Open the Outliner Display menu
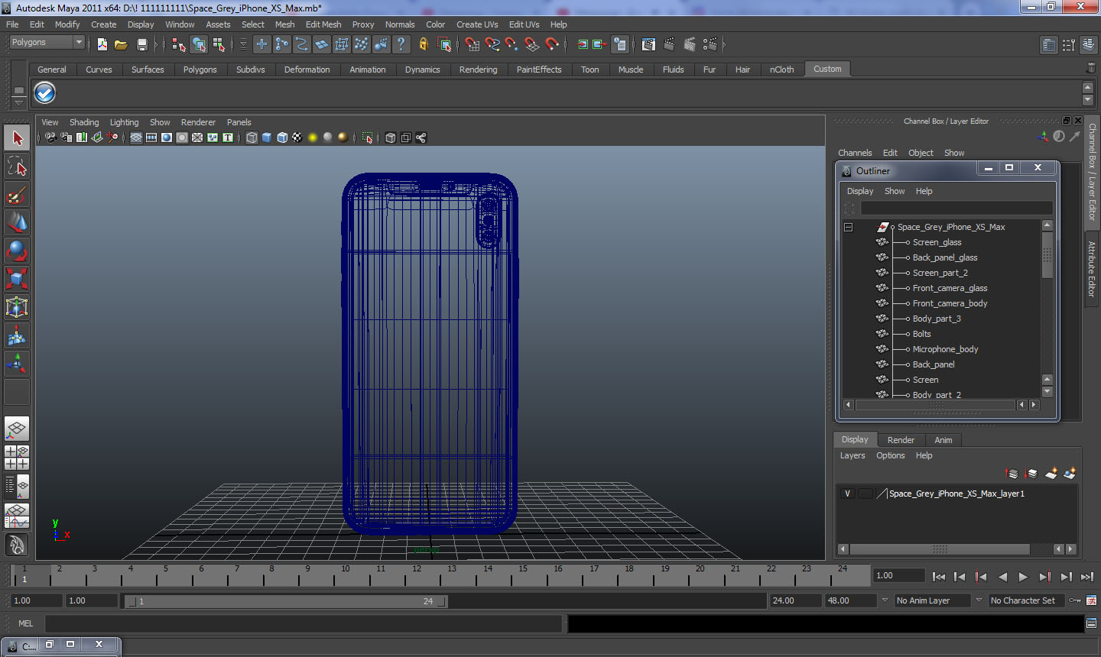 (860, 191)
